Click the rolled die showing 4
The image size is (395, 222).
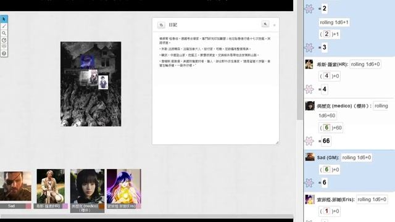click(326, 76)
